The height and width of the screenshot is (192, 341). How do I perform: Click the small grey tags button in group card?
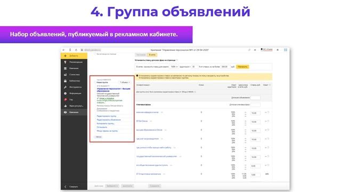[x=99, y=137]
